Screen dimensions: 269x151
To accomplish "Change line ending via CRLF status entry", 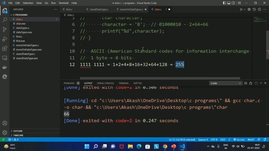I will 223,140.
